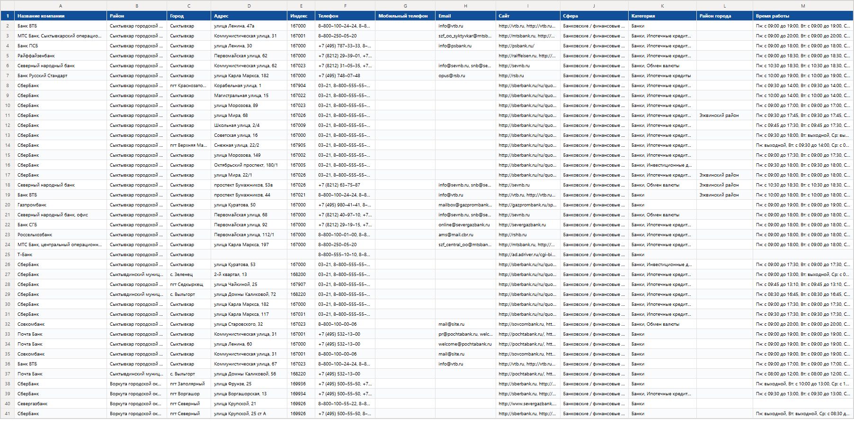Select the city cell 'пгт Седкыркещ'

coord(189,285)
